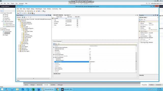Click the Security item in Mendix Project Explorer
The height and width of the screenshot is (91, 163).
(x=6, y=16)
